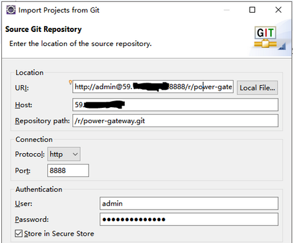
Task: Close the Import Projects from Git dialog
Action: point(278,10)
